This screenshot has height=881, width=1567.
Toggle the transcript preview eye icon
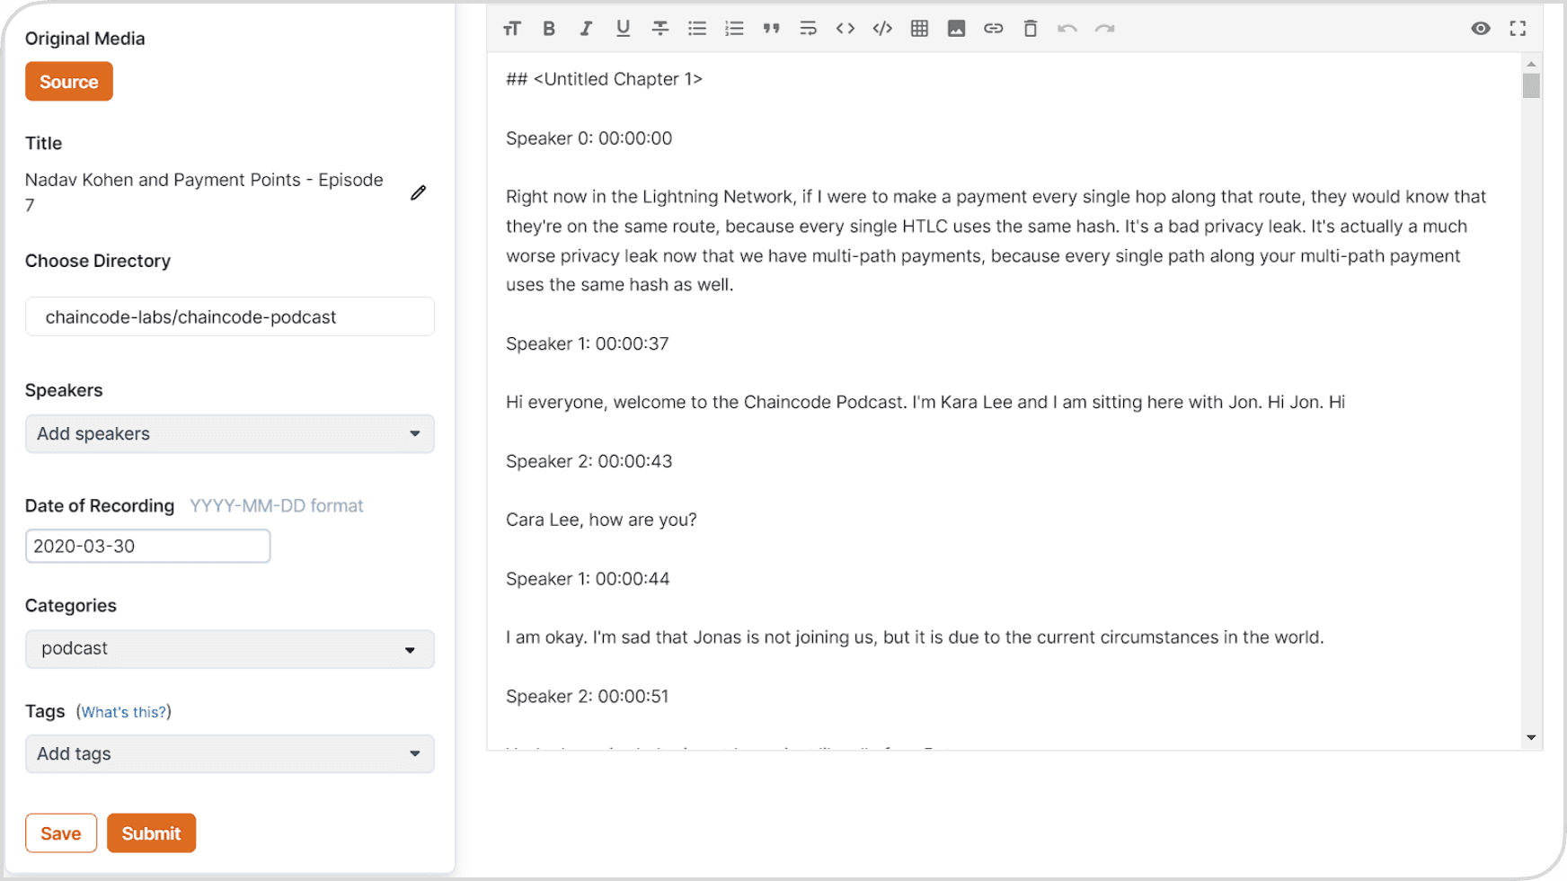coord(1480,28)
